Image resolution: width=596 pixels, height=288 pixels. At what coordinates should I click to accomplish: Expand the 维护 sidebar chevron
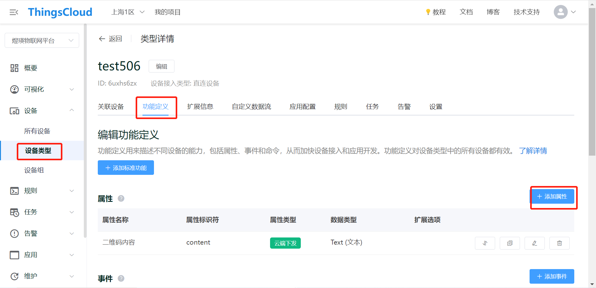click(x=72, y=276)
